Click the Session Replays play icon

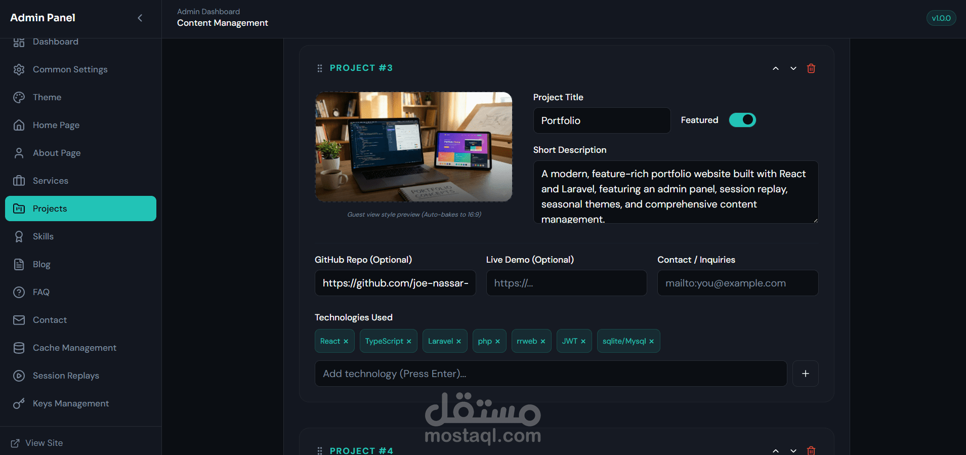[19, 376]
